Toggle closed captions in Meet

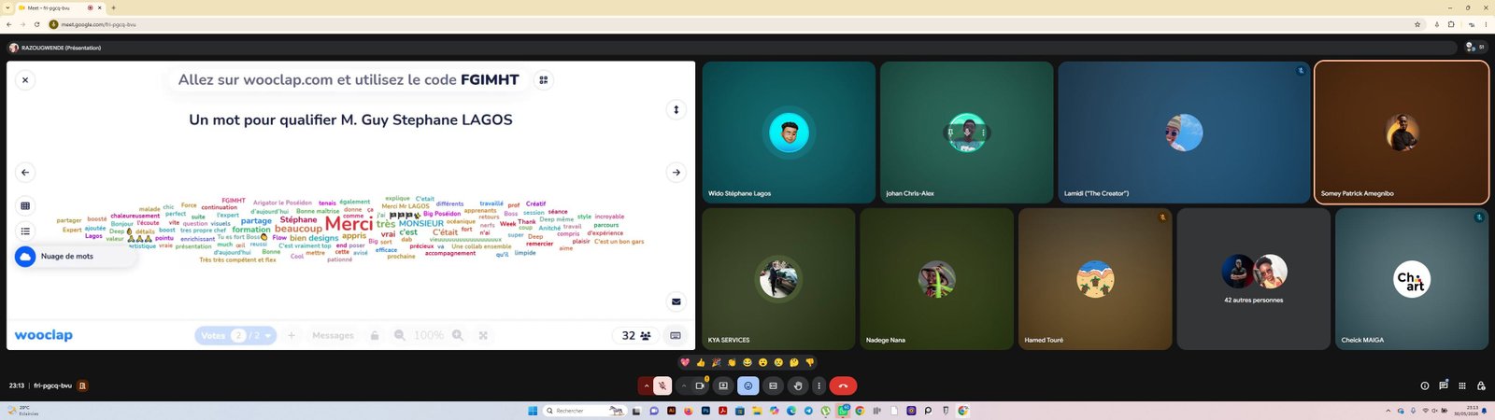pyautogui.click(x=773, y=385)
